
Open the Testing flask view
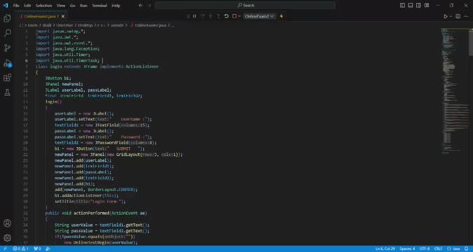[7, 92]
